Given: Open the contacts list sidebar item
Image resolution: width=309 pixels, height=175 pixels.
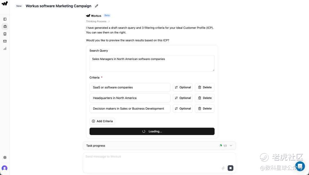Looking at the screenshot, I should tap(5, 34).
